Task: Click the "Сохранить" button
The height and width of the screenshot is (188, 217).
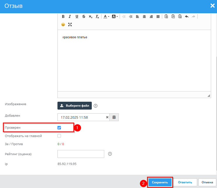Action: coord(160,182)
